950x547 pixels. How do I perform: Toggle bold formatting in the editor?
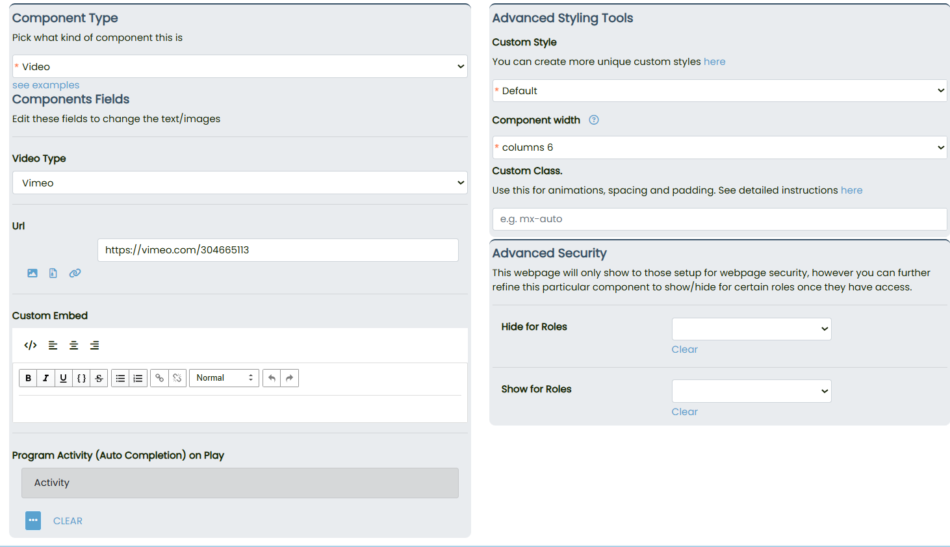pyautogui.click(x=28, y=378)
